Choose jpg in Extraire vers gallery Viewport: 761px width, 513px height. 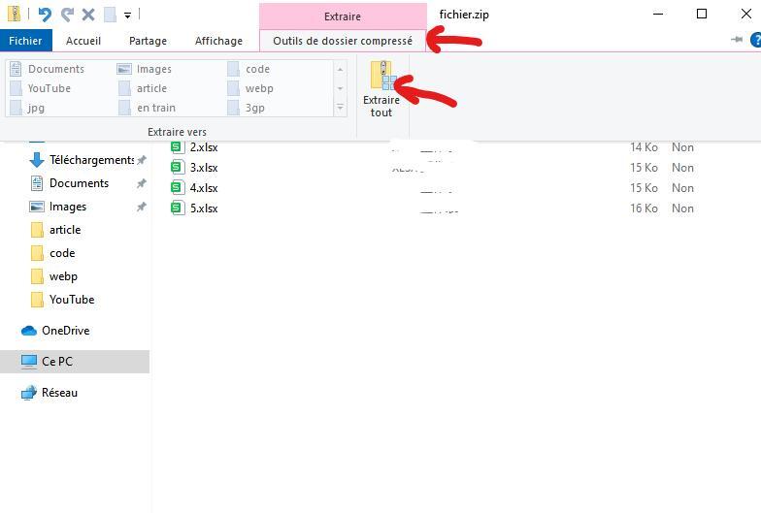27,108
